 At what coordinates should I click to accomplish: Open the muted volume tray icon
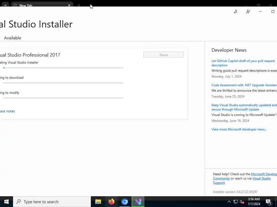pos(242,202)
